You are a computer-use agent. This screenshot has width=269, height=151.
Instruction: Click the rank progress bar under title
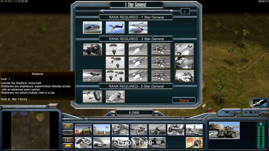pyautogui.click(x=137, y=11)
